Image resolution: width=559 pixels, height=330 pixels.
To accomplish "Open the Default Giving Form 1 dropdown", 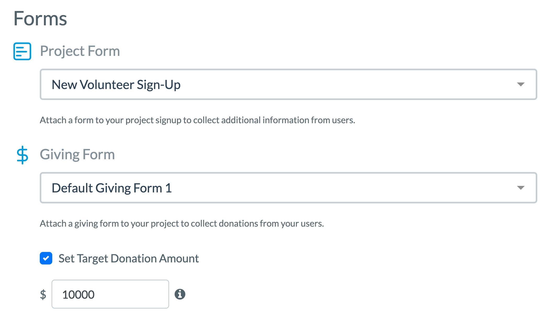I will coord(288,188).
